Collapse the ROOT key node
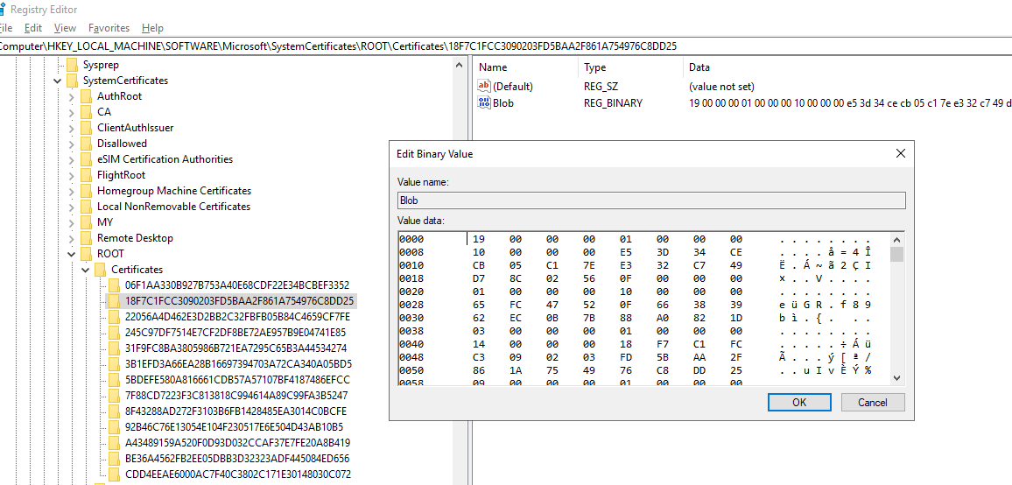 pyautogui.click(x=72, y=254)
